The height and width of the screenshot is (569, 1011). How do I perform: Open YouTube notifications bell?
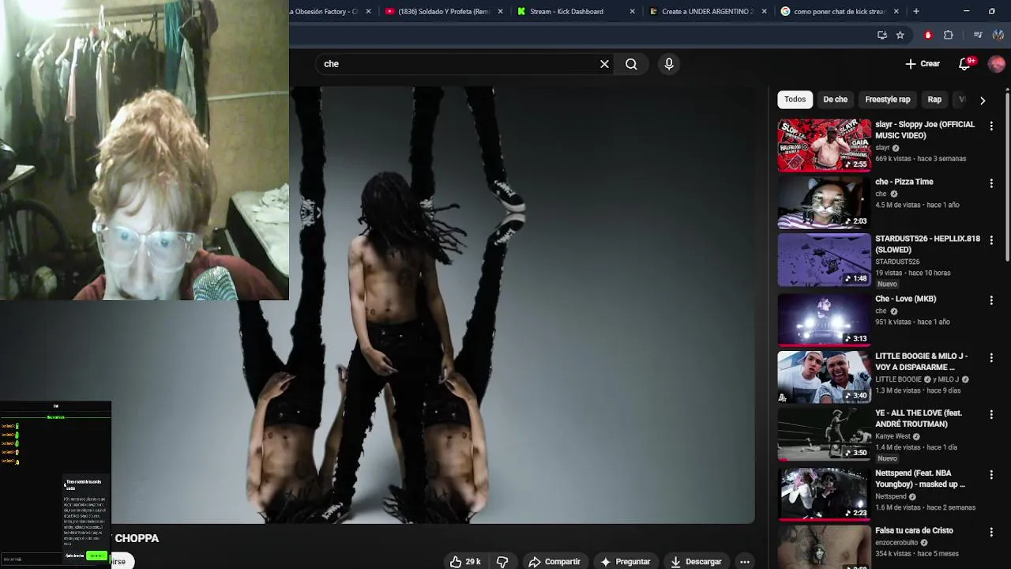tap(964, 64)
